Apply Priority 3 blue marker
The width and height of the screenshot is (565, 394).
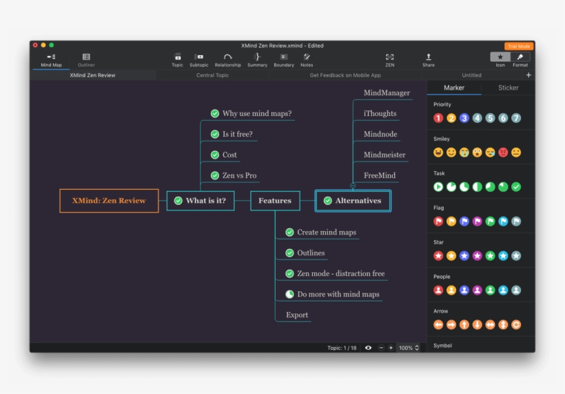click(464, 118)
